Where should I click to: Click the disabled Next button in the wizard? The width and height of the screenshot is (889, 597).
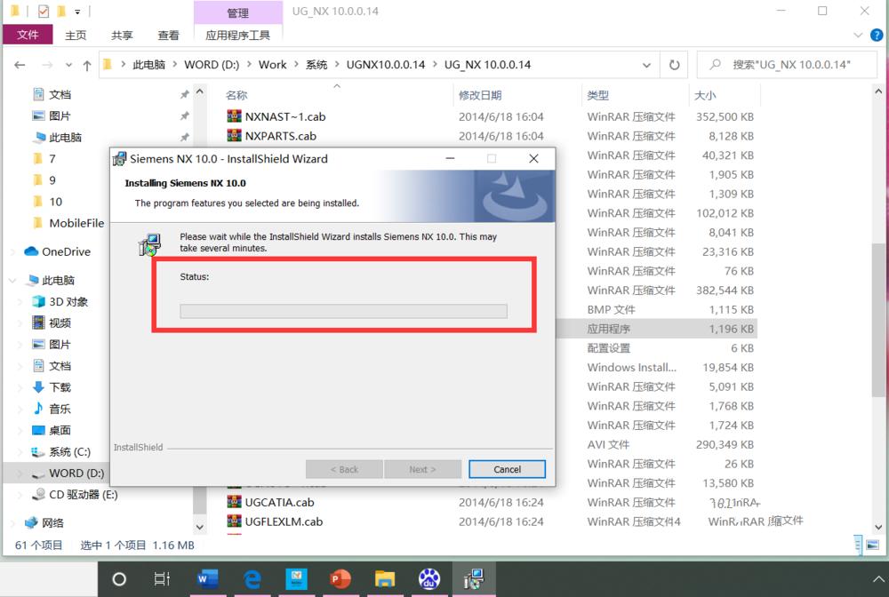point(423,469)
